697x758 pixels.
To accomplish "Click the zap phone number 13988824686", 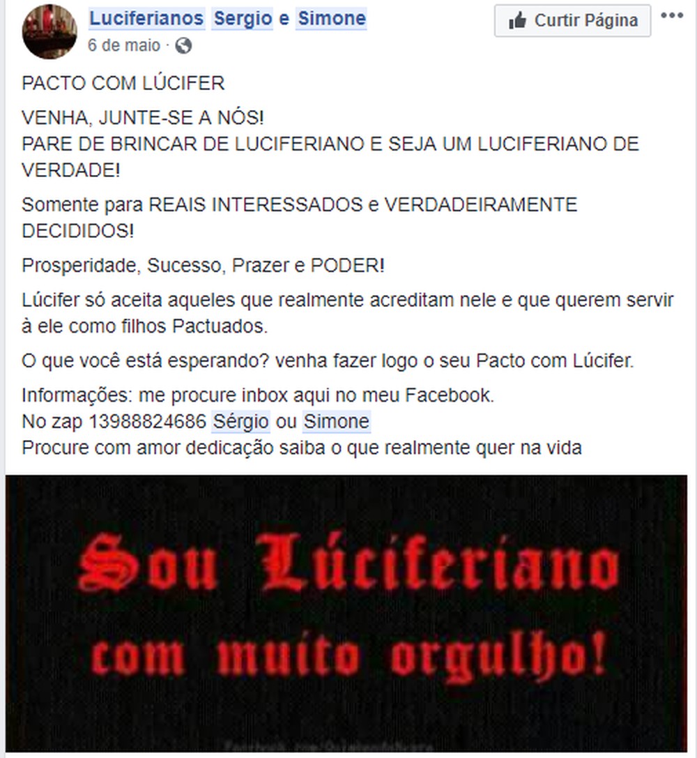I will 148,422.
